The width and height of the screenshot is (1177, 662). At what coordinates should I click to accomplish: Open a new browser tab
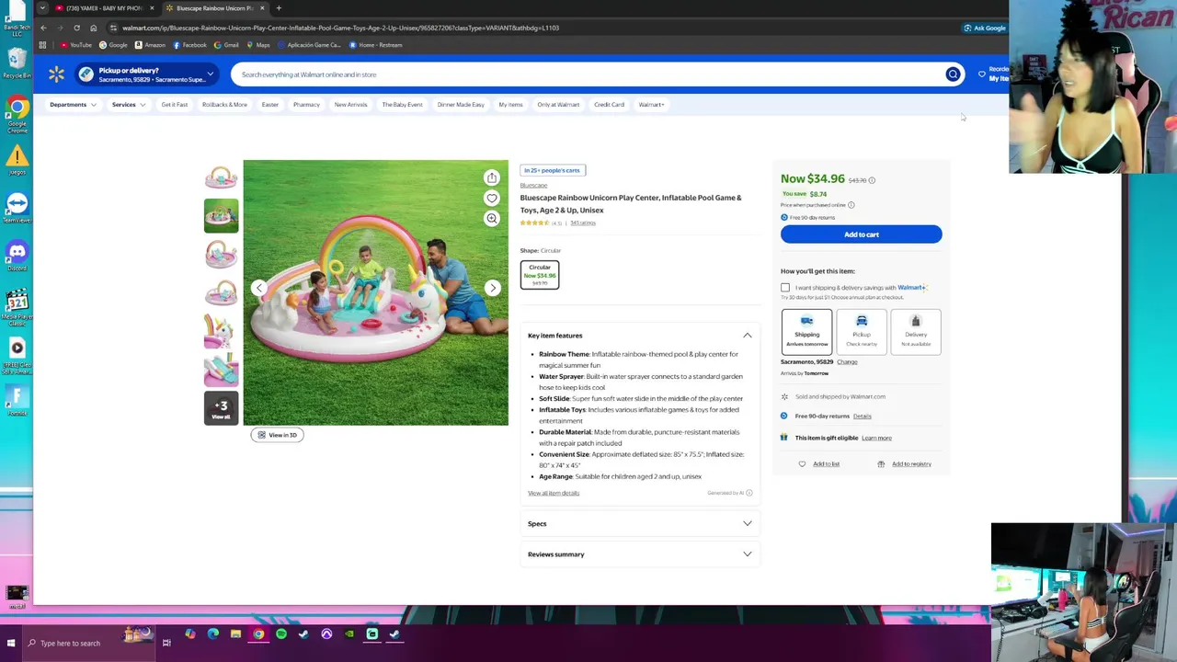(x=279, y=8)
